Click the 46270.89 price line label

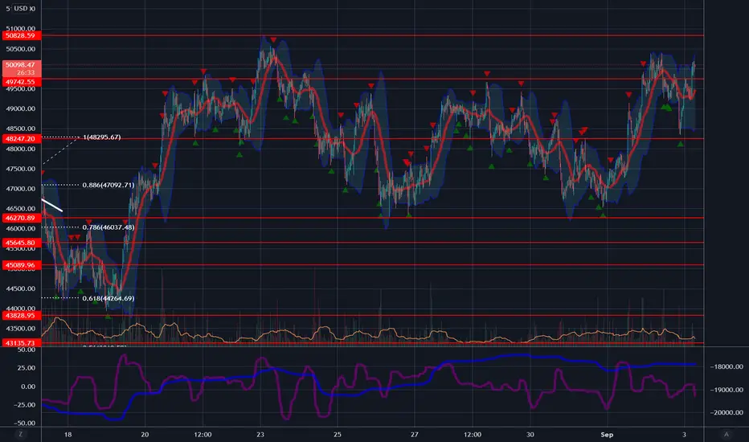(22, 218)
